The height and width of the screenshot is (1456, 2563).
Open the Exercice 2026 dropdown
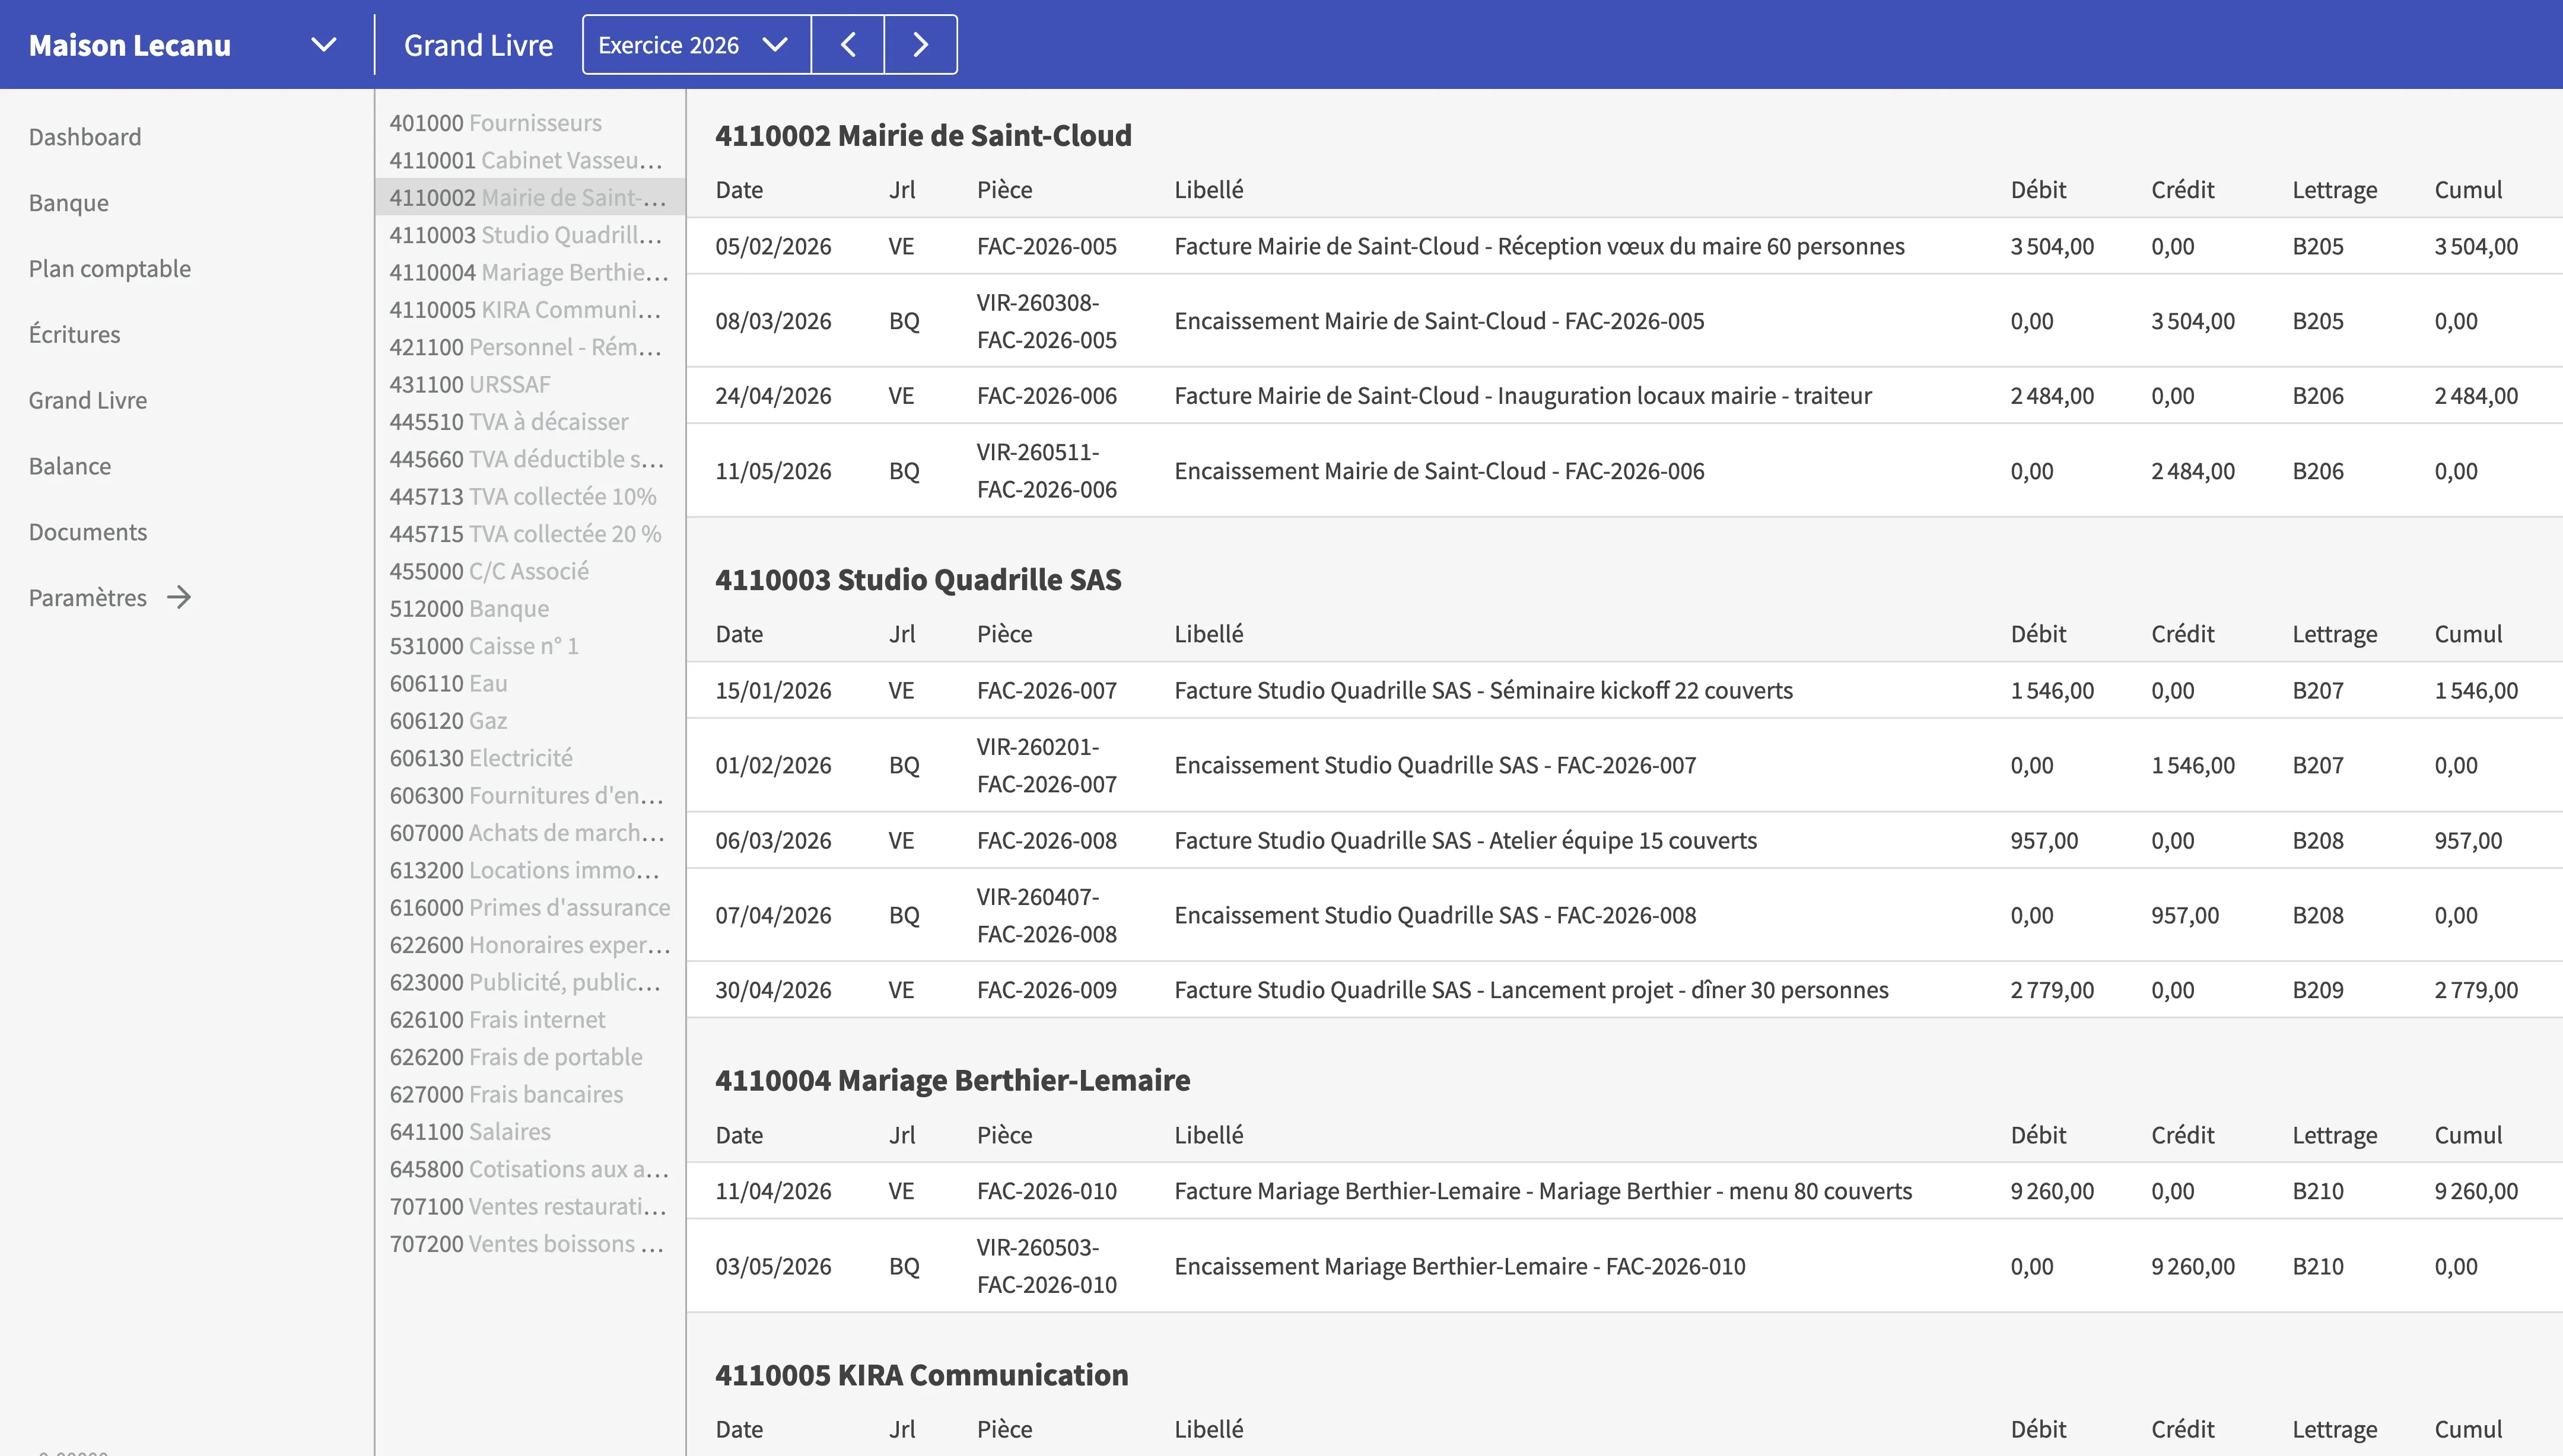click(x=697, y=45)
